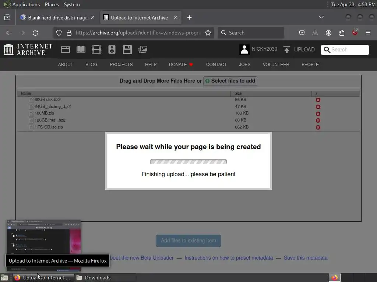Open the Audio speaker icon
377x282 pixels.
(112, 50)
